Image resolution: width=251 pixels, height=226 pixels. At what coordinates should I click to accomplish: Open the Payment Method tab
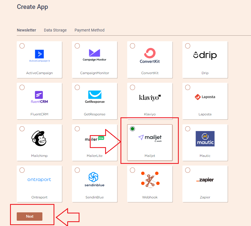[x=90, y=30]
